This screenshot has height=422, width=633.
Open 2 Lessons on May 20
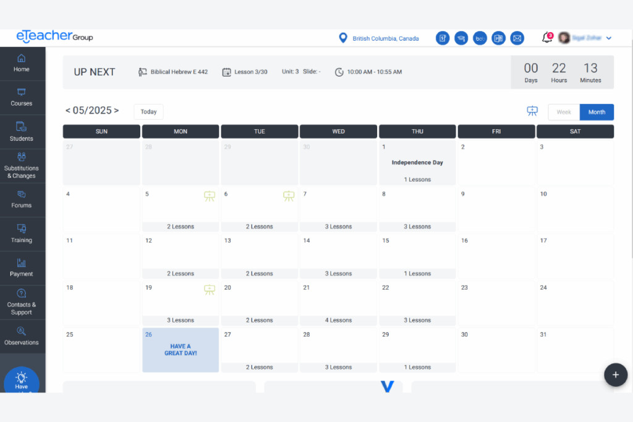tap(260, 320)
